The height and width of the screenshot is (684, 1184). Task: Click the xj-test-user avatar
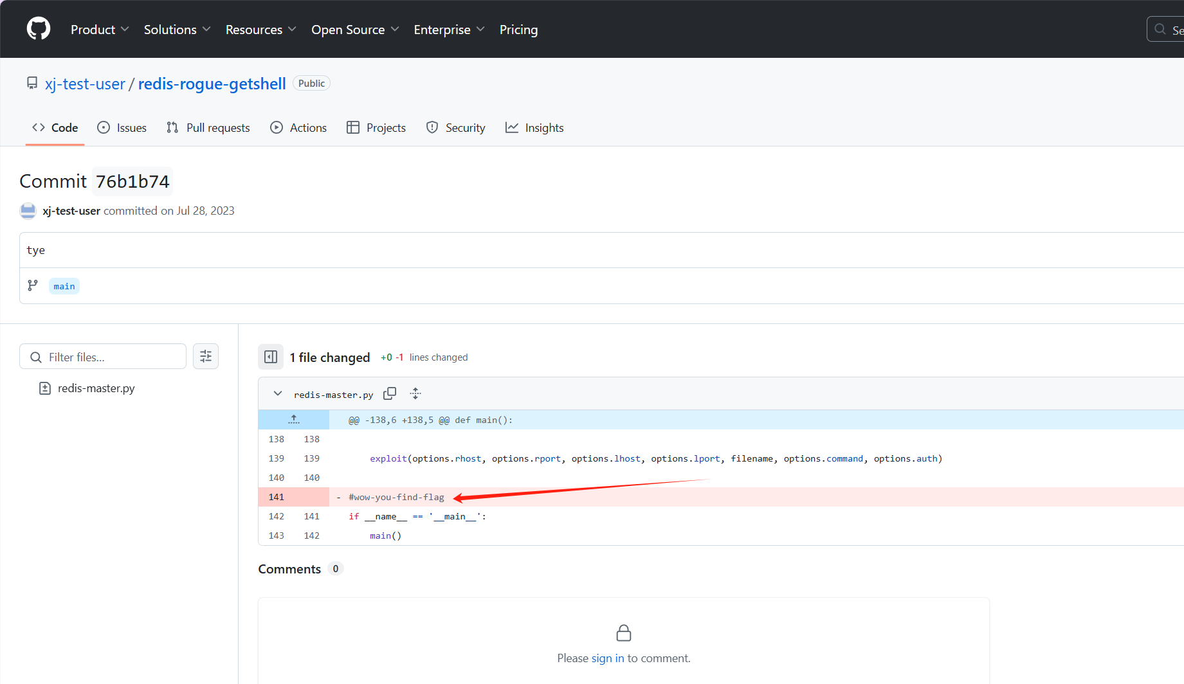tap(28, 211)
